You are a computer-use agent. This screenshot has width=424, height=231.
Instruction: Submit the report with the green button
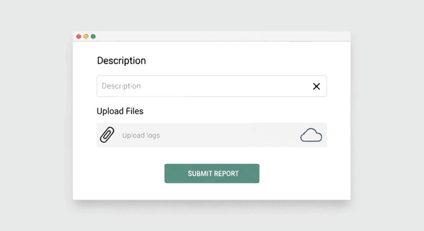(212, 173)
